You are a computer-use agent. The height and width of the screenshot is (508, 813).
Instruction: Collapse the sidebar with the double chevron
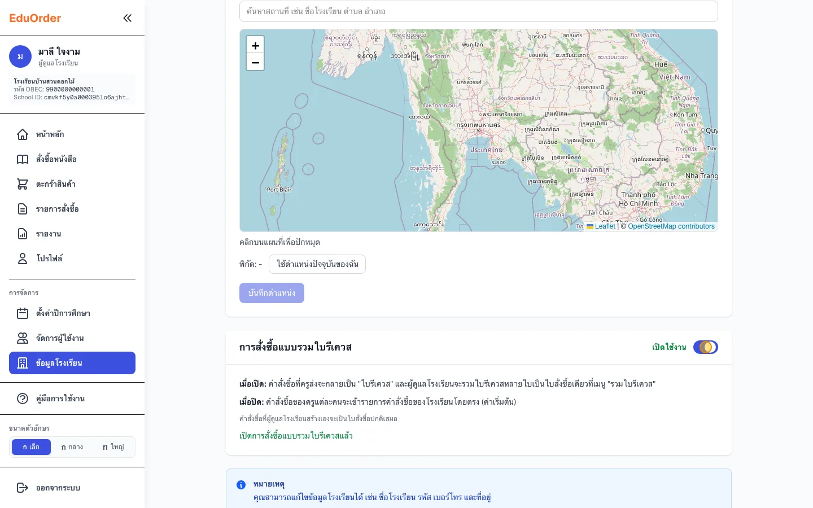click(x=128, y=18)
